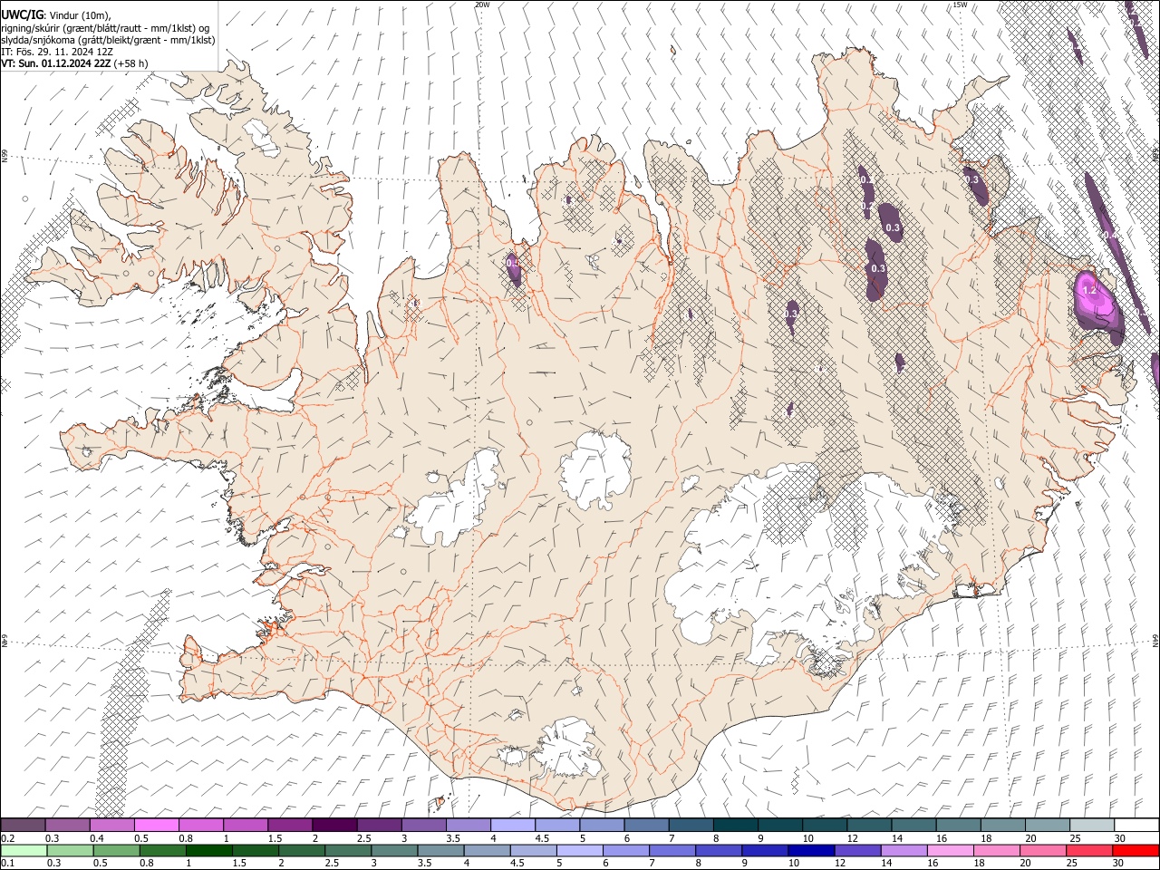1160x870 pixels.
Task: Select the 'slydda/snjókoma' legend description line
Action: click(108, 40)
